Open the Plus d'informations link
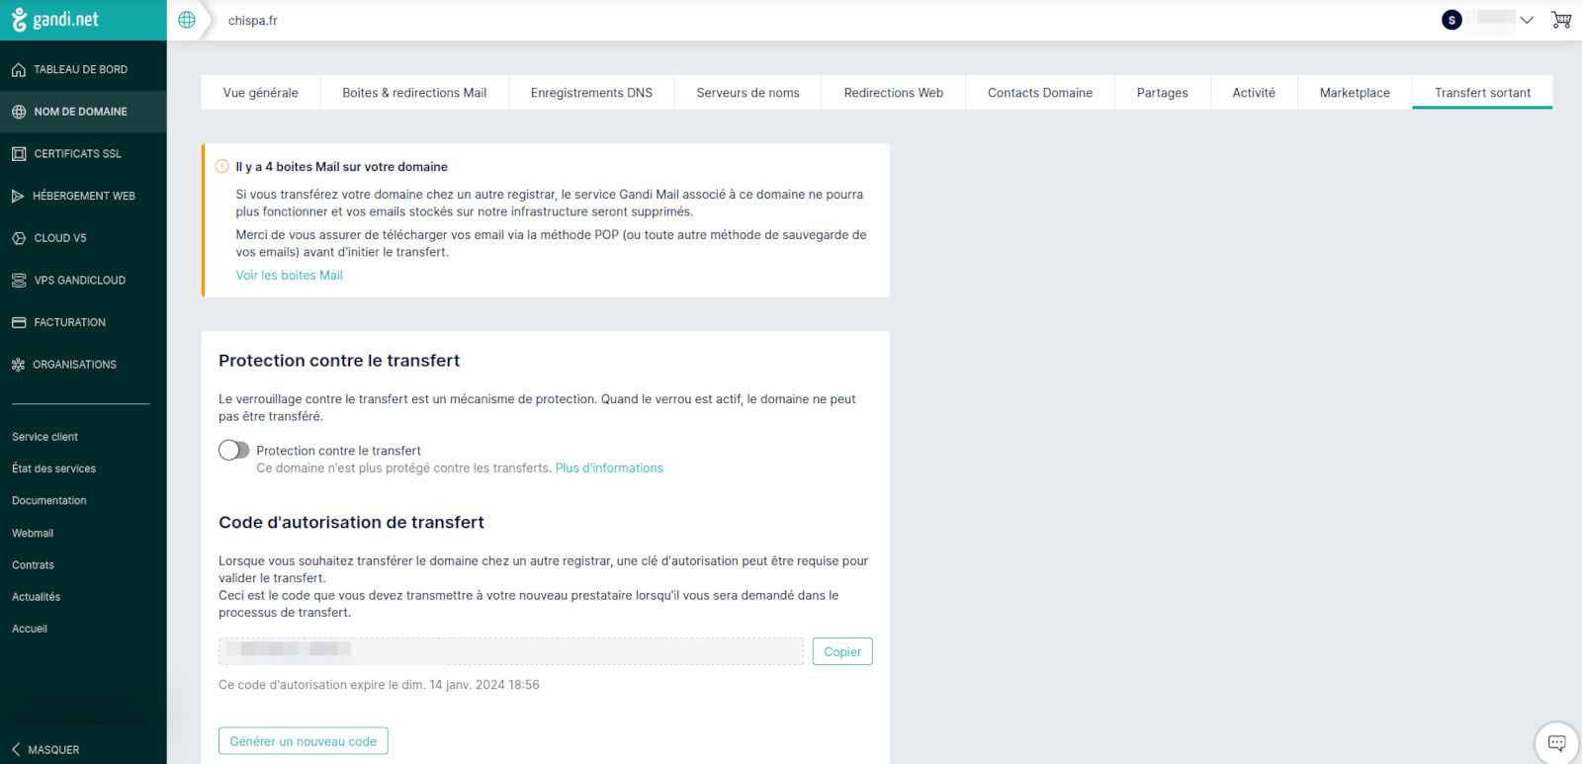Screen dimensions: 1582x764 (x=609, y=468)
